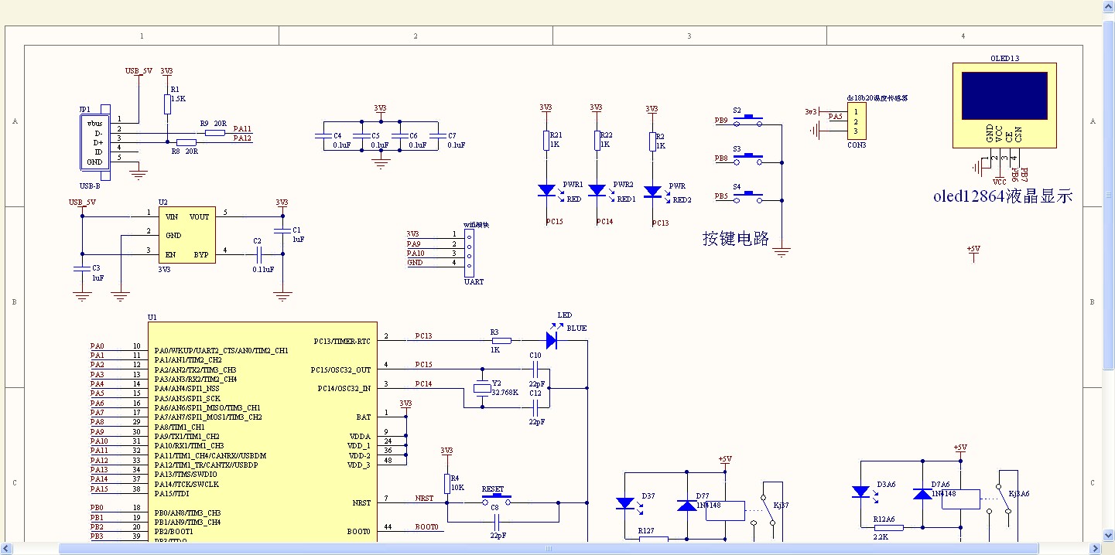Select resistor R2 1K
Viewport: 1115px width, 555px height.
[652, 141]
